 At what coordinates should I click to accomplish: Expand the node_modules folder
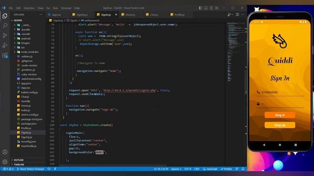28,52
